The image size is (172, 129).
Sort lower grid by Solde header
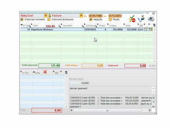37,73
